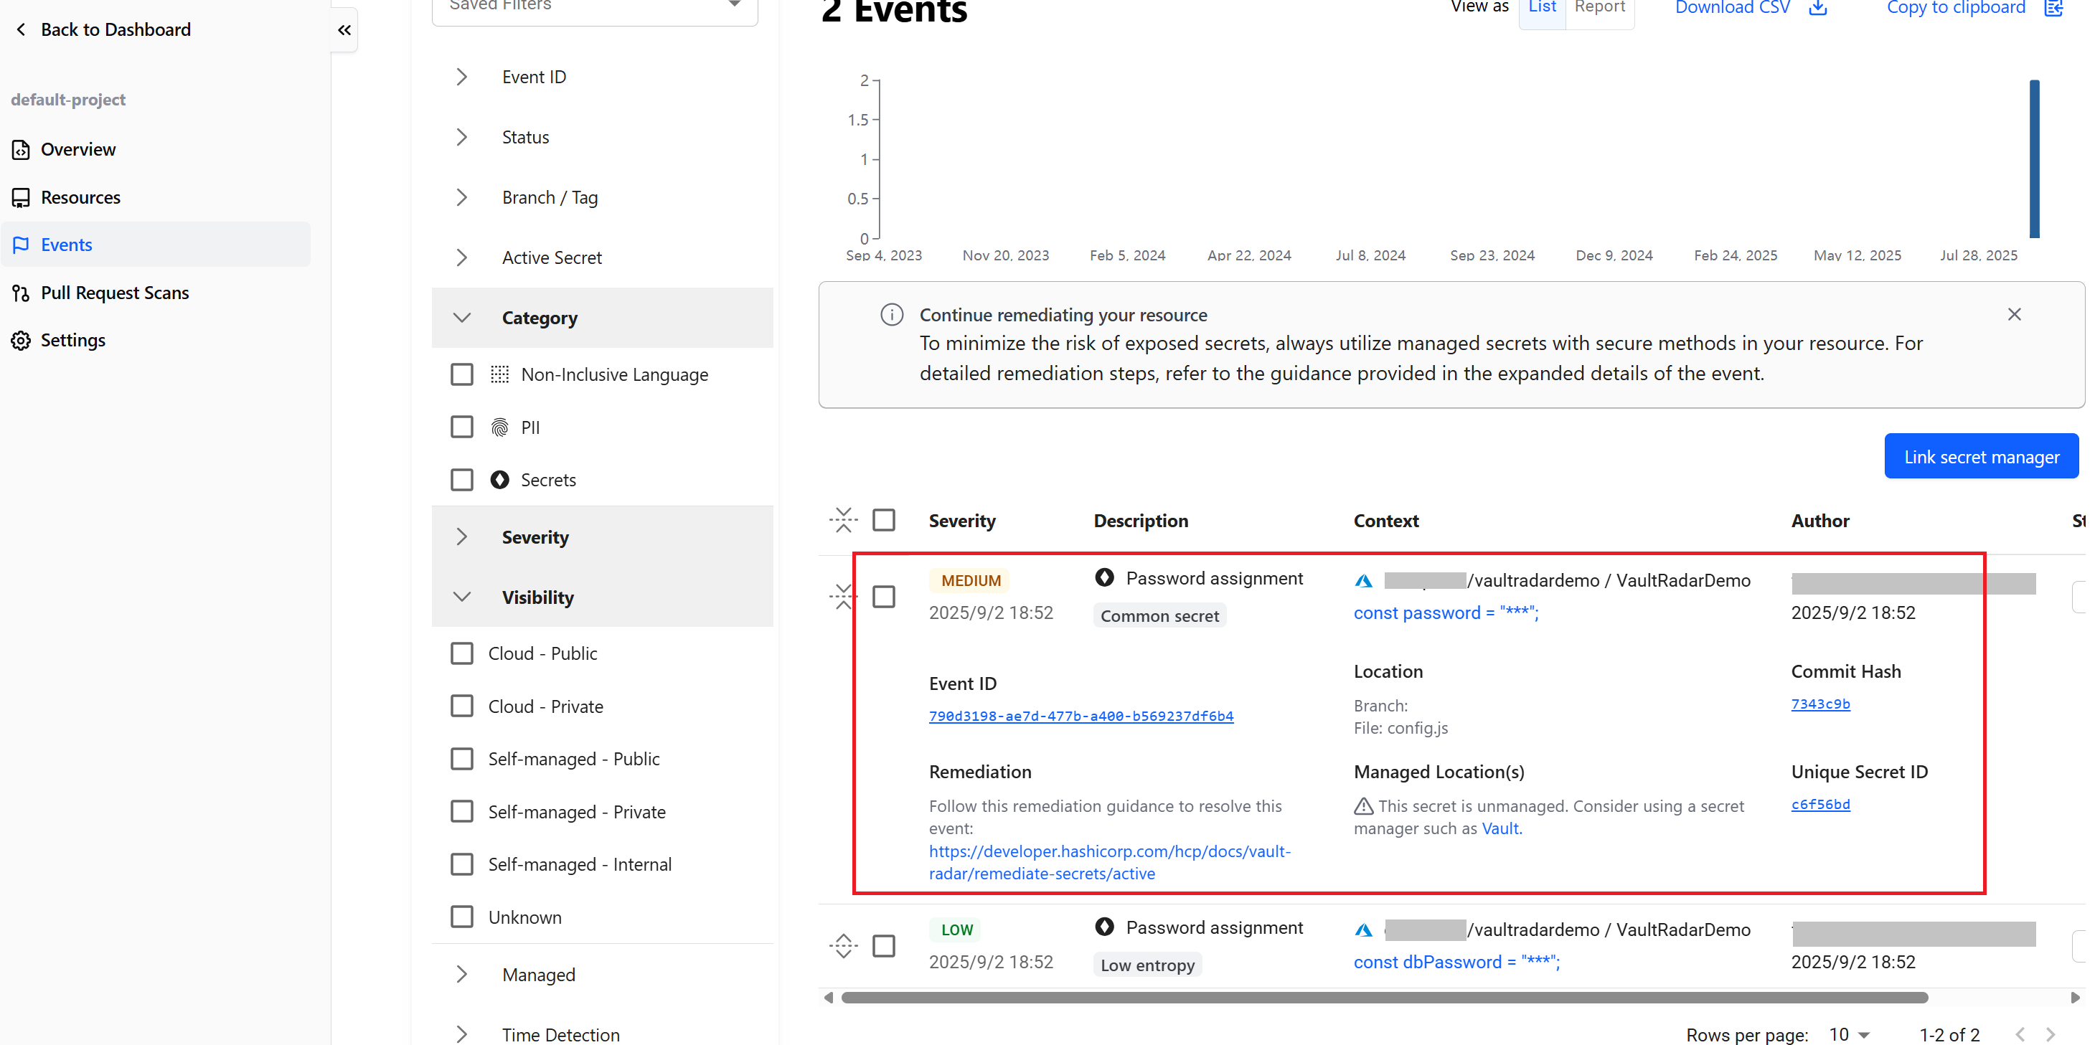Open the Rows per page dropdown
Screen dimensions: 2095x1045
(x=1850, y=1034)
